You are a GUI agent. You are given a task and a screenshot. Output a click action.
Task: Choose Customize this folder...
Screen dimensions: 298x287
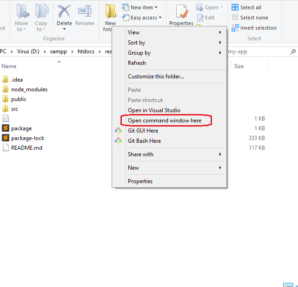[x=169, y=77]
